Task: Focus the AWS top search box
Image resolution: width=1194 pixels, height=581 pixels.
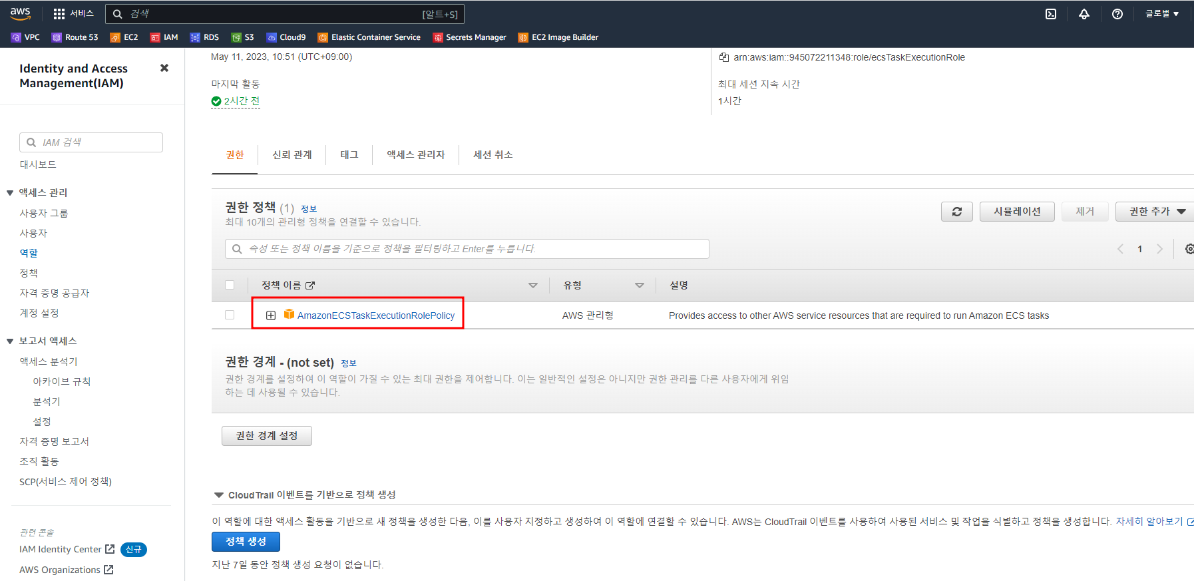Action: tap(285, 14)
